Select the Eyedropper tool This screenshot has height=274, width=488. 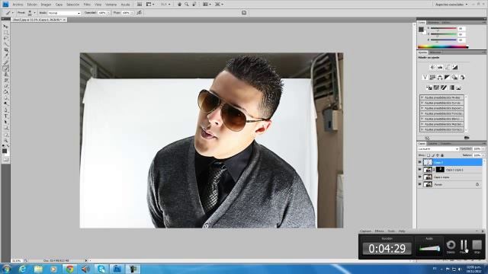5,56
